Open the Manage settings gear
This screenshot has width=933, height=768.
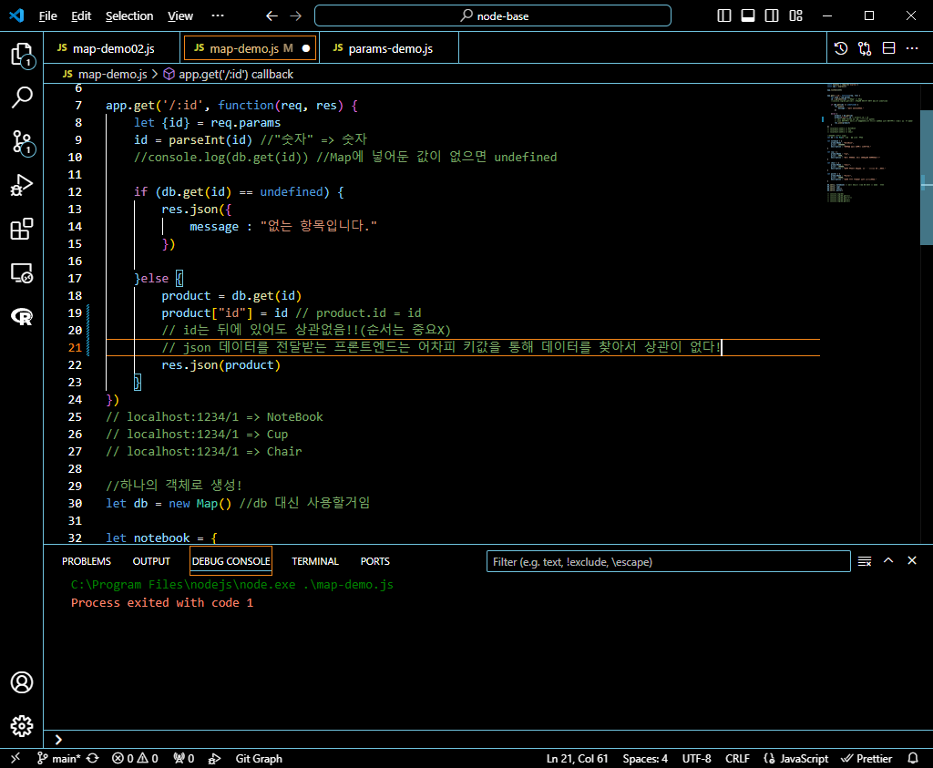coord(22,726)
